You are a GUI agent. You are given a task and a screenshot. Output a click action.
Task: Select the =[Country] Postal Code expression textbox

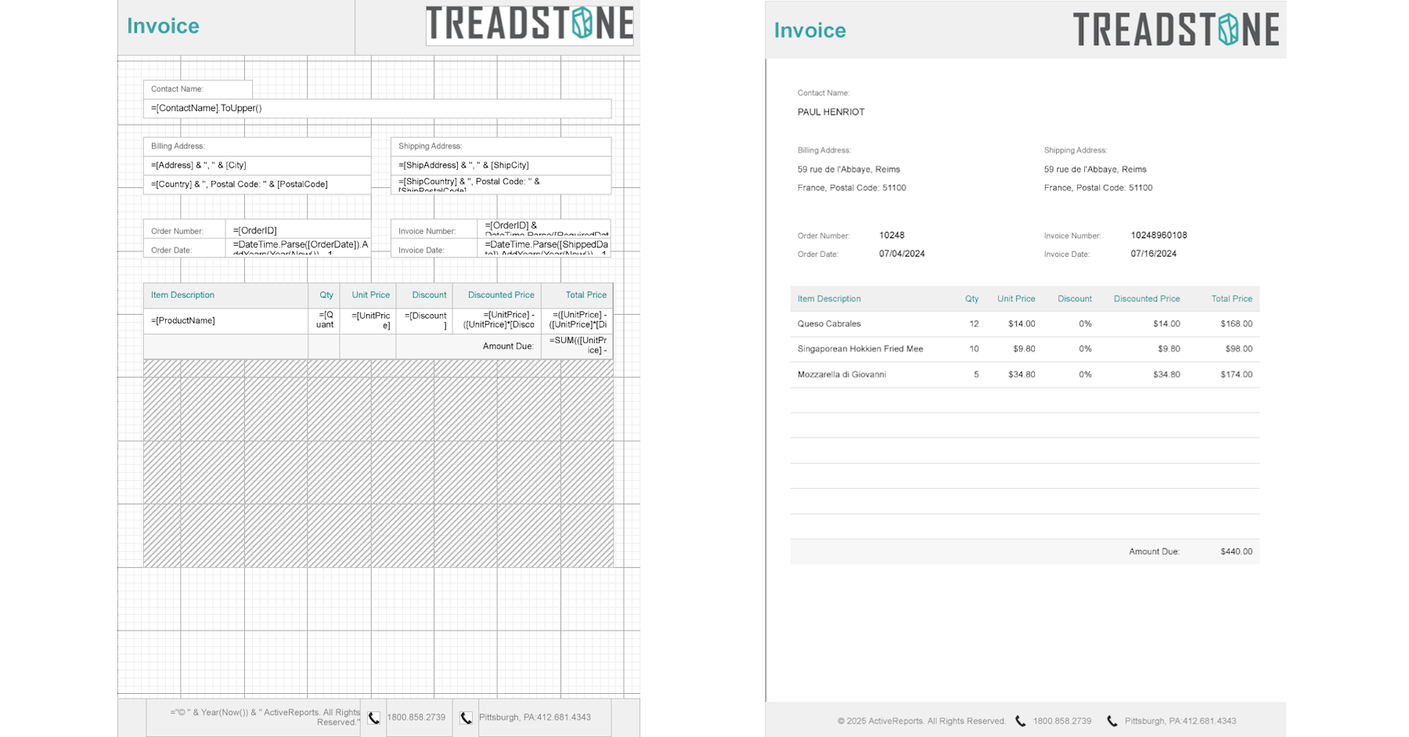click(257, 184)
